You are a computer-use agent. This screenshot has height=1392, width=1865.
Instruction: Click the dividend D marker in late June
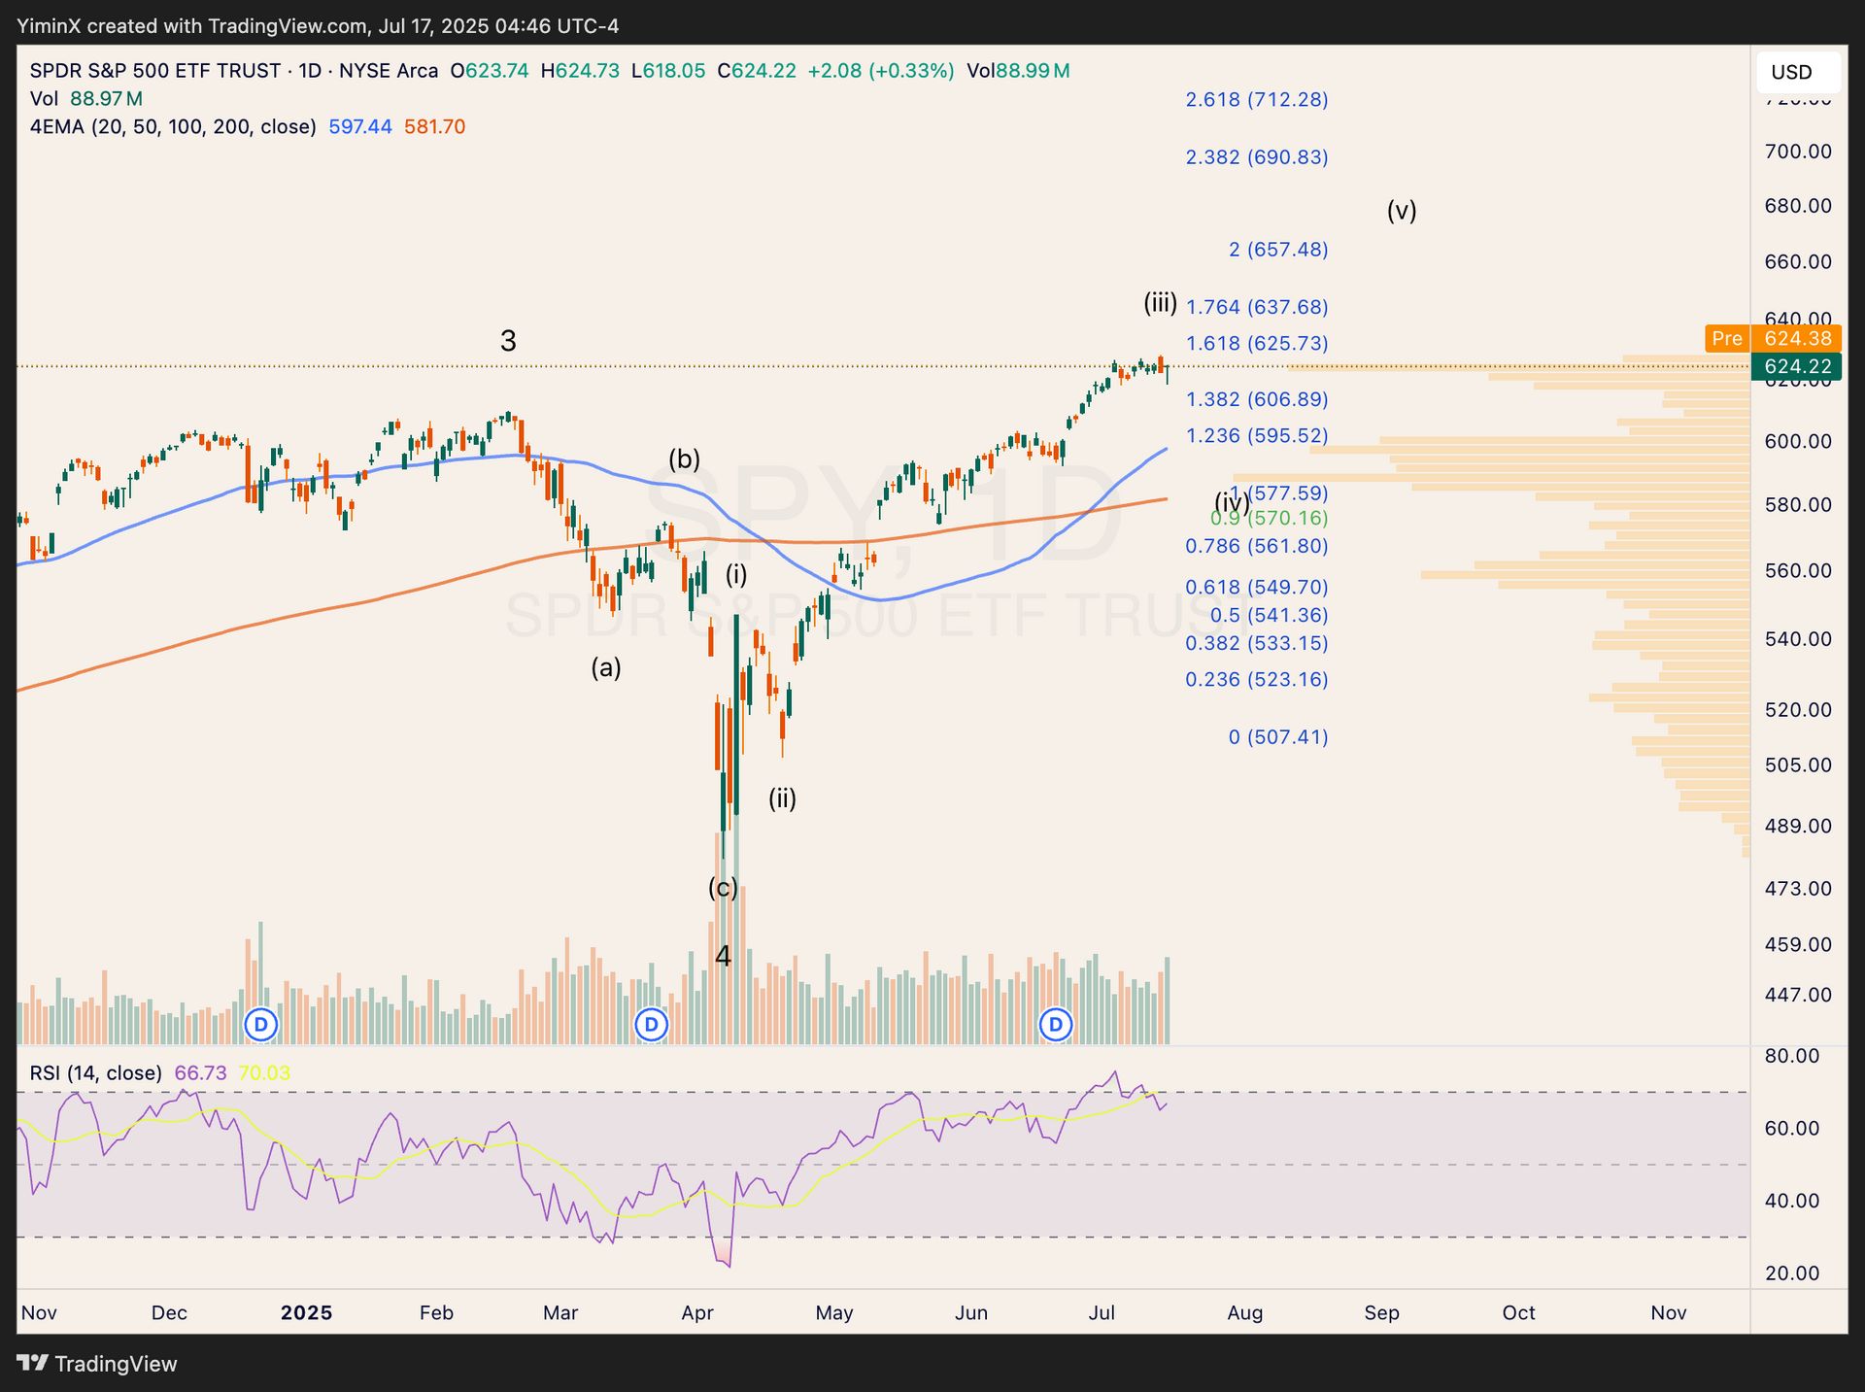pyautogui.click(x=1056, y=1024)
